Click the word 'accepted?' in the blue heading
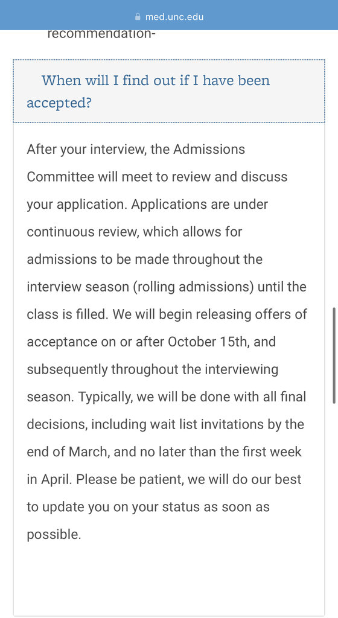The height and width of the screenshot is (618, 338). coord(59,103)
